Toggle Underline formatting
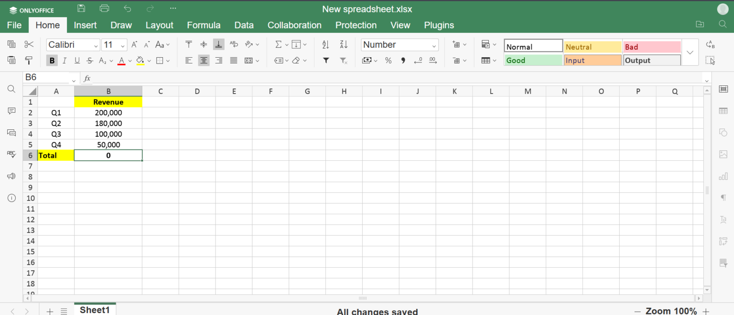This screenshot has height=315, width=734. click(77, 61)
